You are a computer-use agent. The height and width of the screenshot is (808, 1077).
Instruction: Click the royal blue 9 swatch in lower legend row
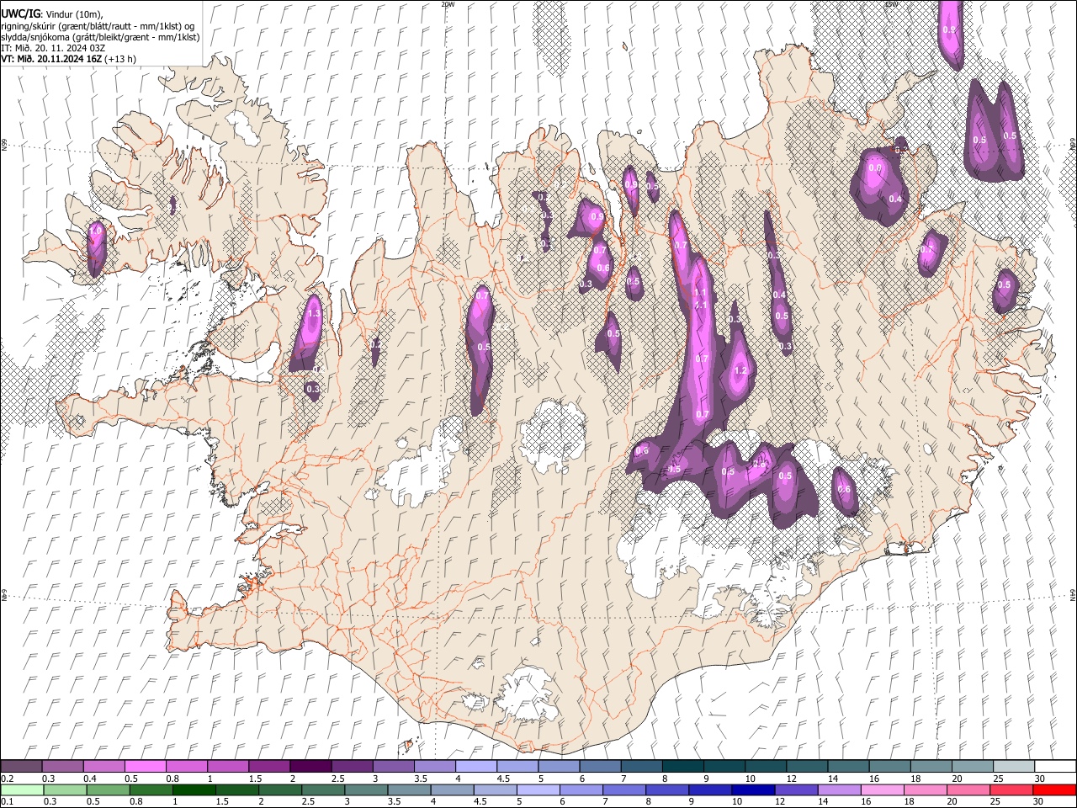pyautogui.click(x=711, y=790)
